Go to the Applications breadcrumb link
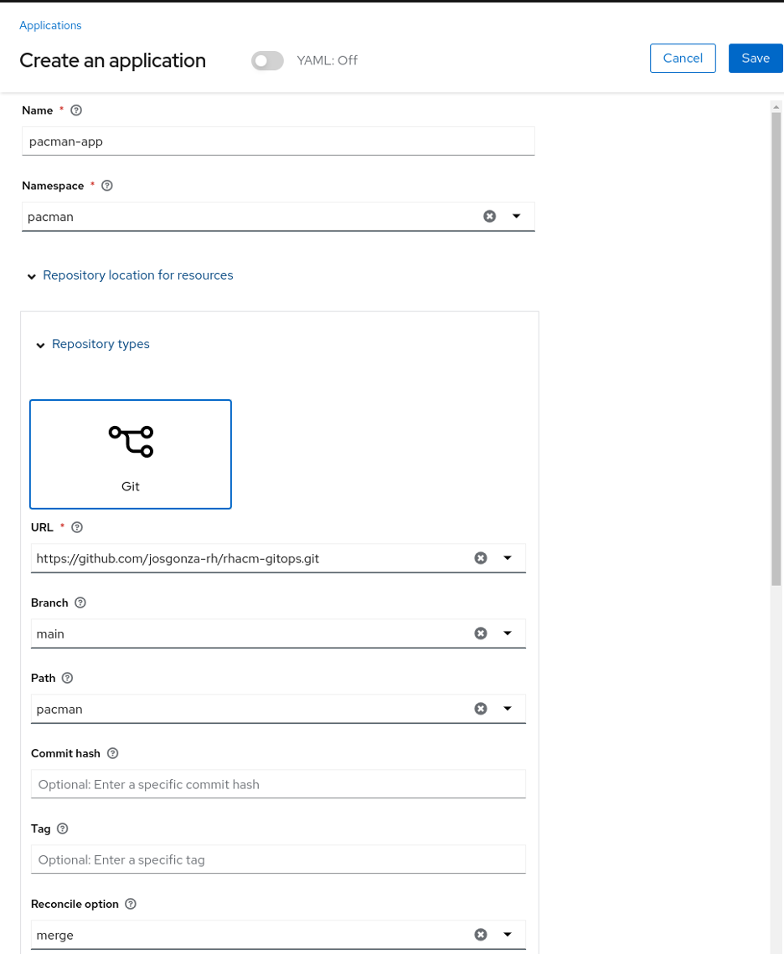This screenshot has width=784, height=954. 50,25
